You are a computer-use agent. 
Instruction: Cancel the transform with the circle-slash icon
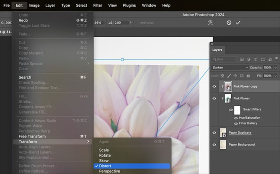[x=229, y=23]
